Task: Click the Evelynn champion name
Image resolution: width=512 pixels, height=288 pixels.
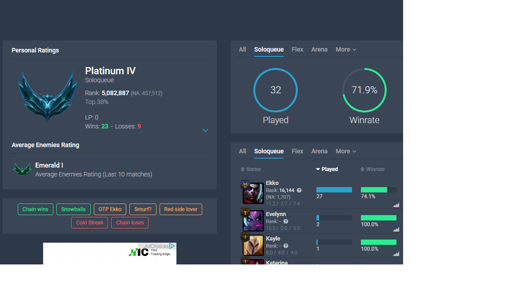Action: pyautogui.click(x=276, y=214)
